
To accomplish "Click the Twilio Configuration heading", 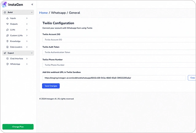I will point(58,23).
